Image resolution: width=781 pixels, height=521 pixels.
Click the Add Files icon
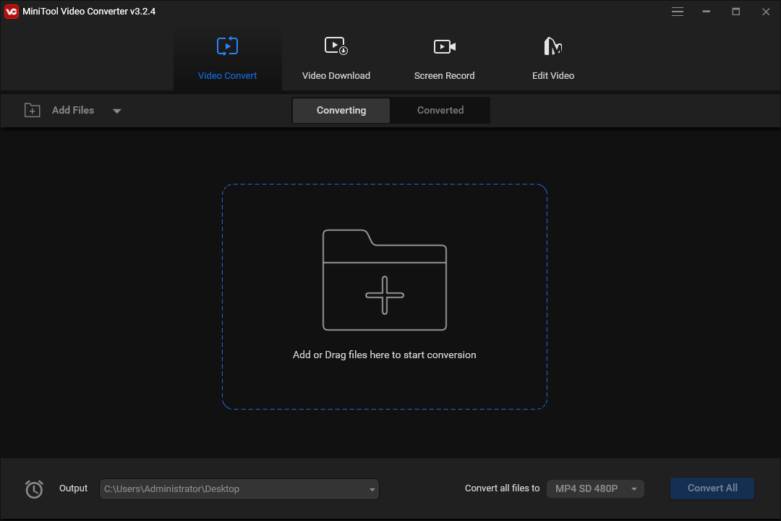click(32, 110)
